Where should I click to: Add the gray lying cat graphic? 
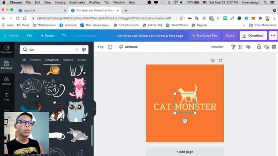[x=78, y=135]
